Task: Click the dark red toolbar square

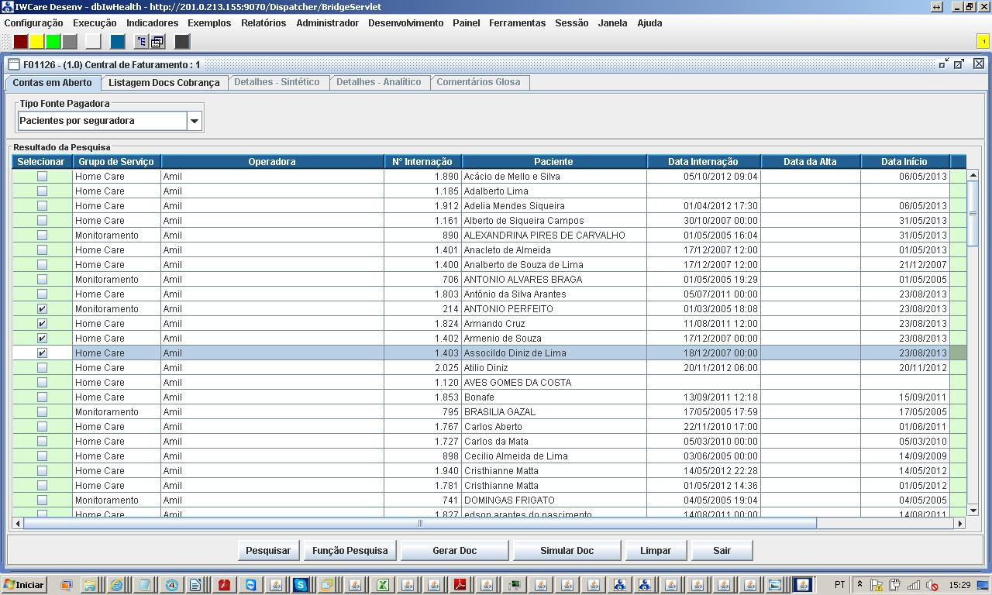Action: [21, 42]
